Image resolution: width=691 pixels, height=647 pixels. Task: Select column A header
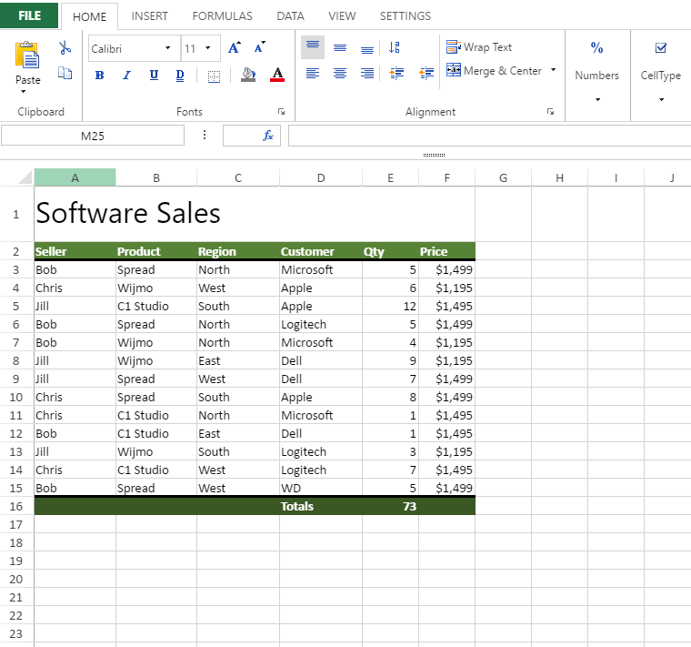coord(75,177)
